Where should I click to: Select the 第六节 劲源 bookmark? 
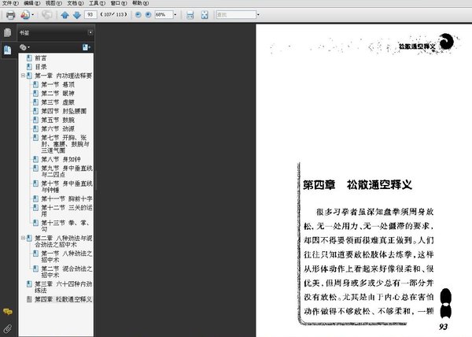coord(57,128)
